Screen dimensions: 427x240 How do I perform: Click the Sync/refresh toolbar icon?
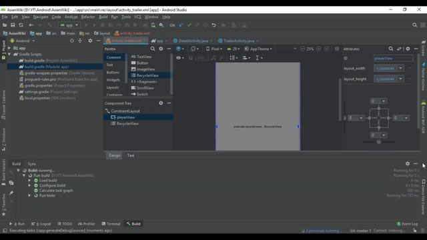pos(21,25)
